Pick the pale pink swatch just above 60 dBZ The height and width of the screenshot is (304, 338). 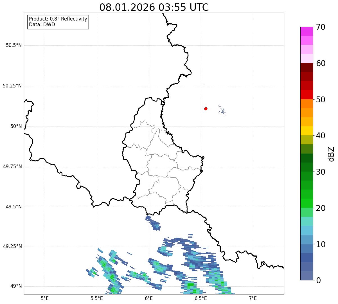point(307,58)
